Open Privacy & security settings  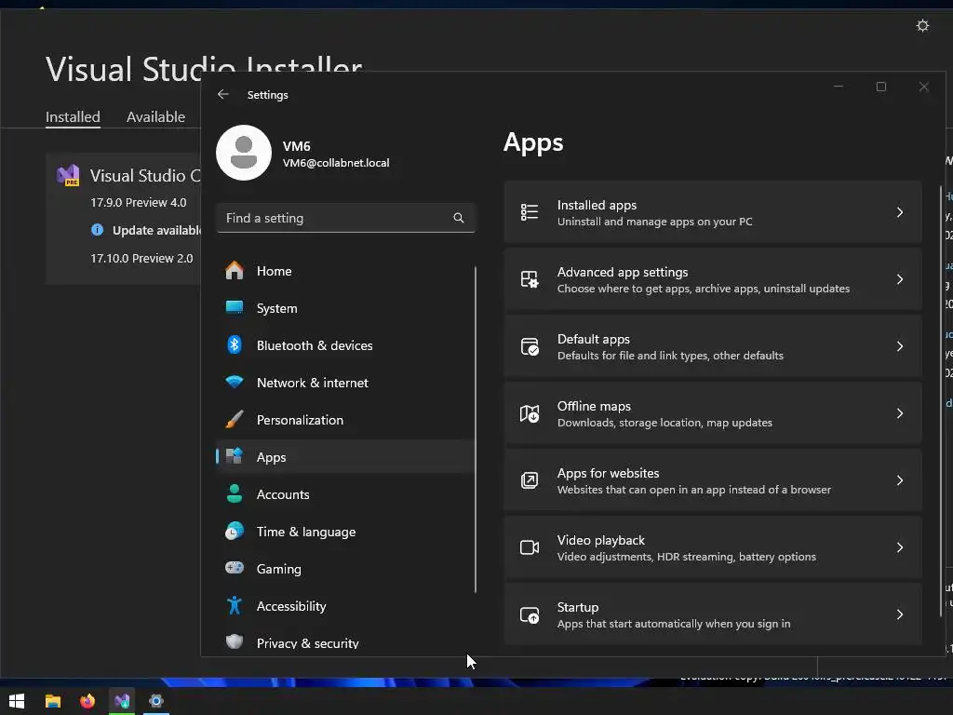tap(345, 642)
